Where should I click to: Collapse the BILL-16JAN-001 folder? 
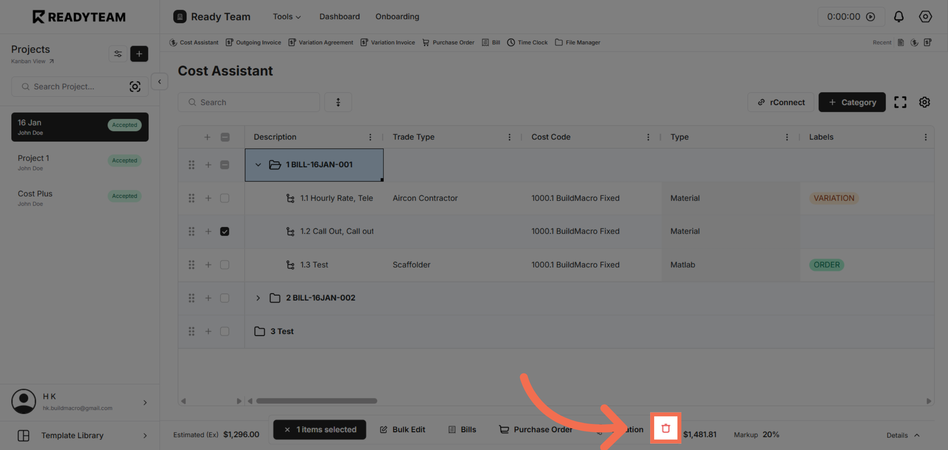tap(258, 165)
